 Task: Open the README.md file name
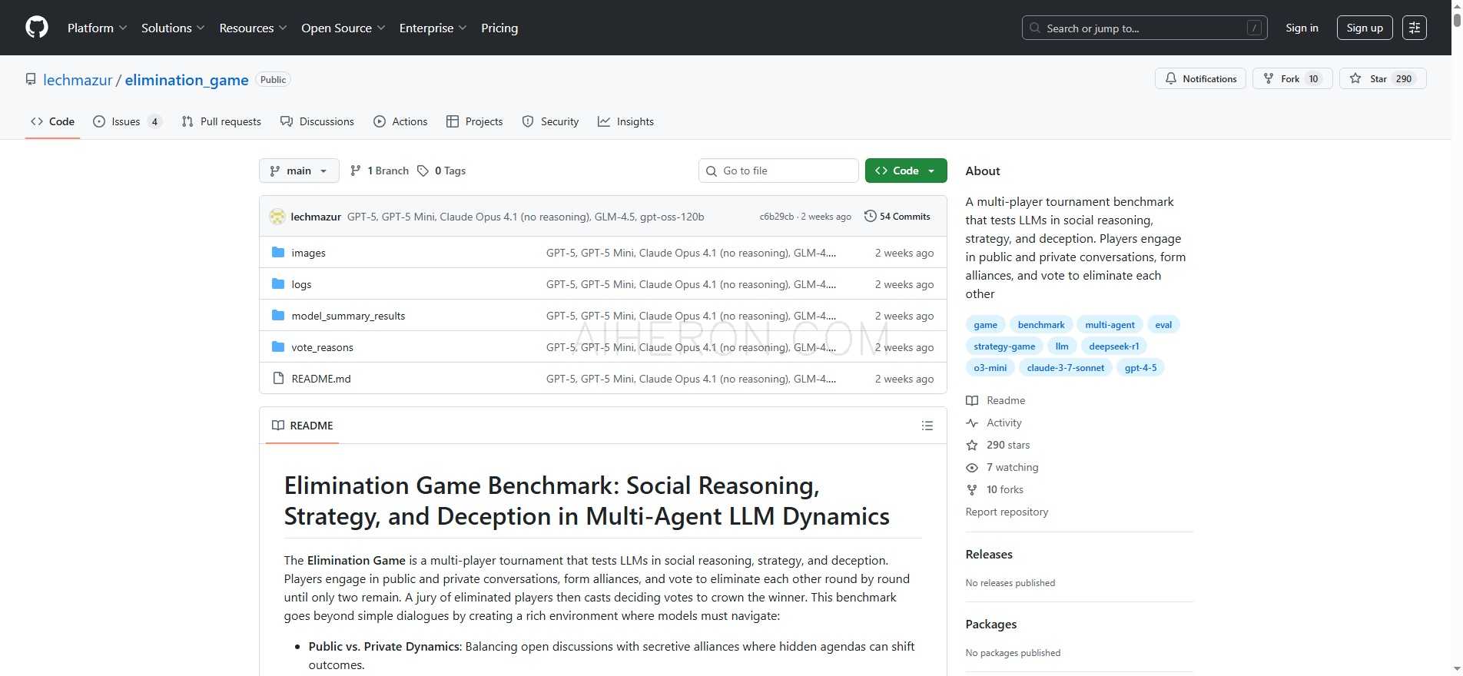click(321, 379)
